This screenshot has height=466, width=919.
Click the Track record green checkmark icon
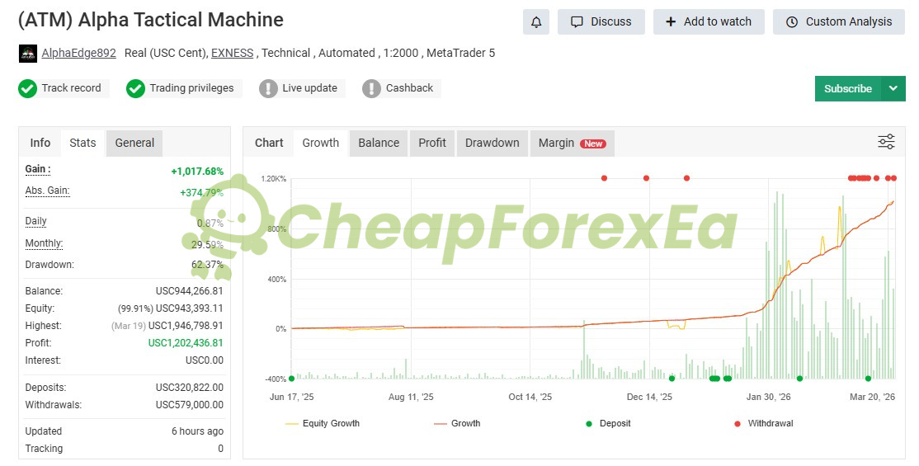(x=27, y=88)
